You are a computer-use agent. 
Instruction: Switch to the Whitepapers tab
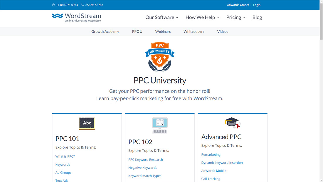click(194, 31)
